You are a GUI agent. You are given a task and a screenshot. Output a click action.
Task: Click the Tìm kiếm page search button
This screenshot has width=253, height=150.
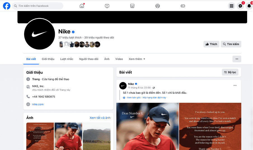(231, 44)
